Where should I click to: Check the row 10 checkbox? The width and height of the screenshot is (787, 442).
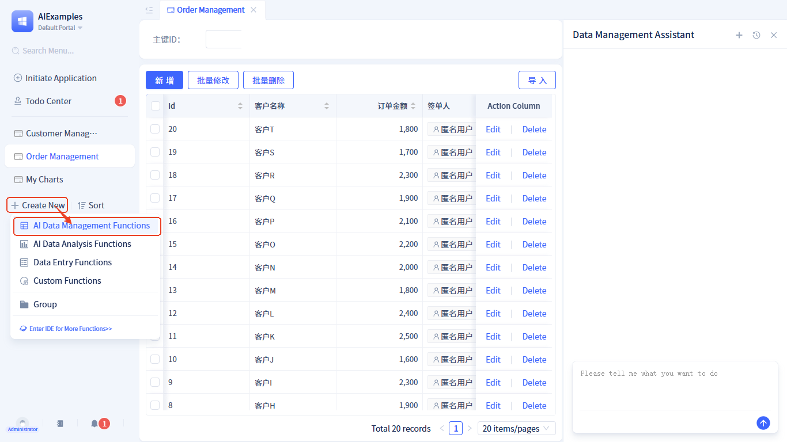[155, 359]
